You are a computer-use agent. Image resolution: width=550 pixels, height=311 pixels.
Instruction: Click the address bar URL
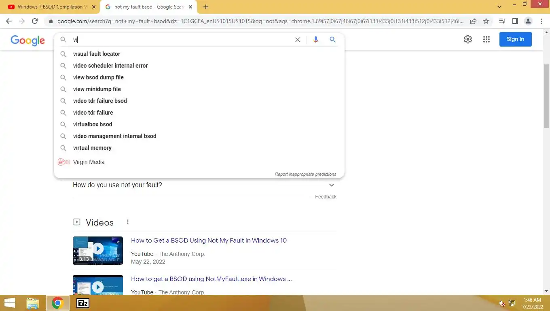click(x=260, y=21)
